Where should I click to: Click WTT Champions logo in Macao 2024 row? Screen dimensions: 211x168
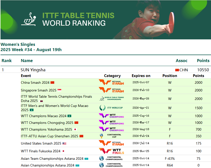[x=111, y=116]
